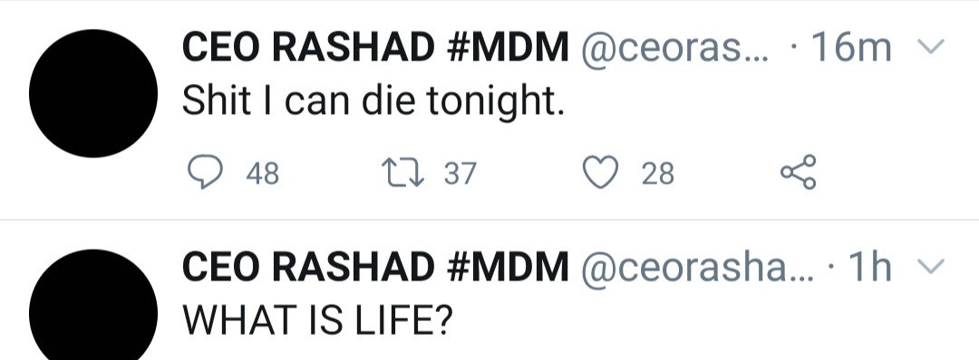979x360 pixels.
Task: View the 28 likes count
Action: (658, 173)
